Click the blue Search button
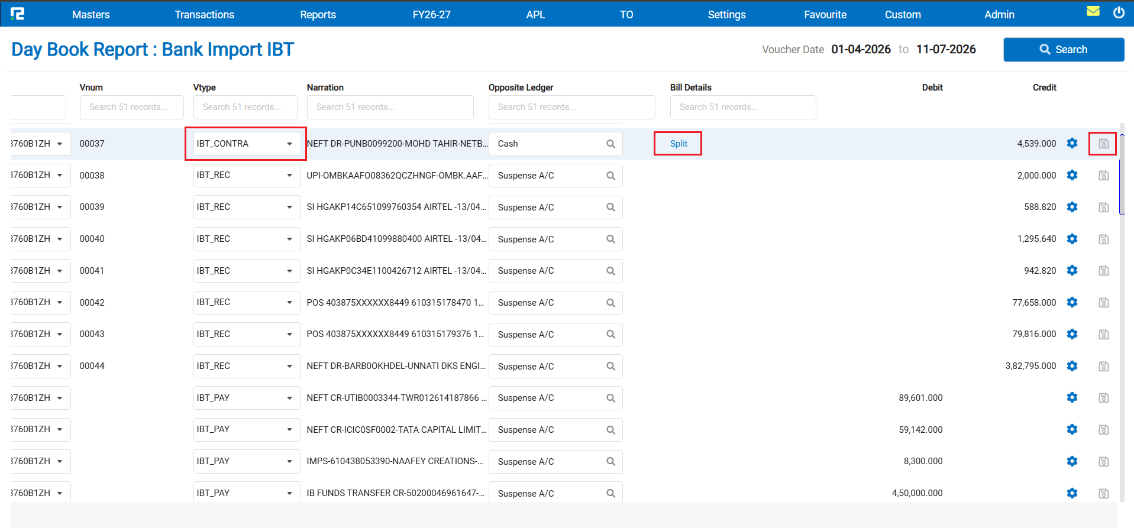The height and width of the screenshot is (528, 1134). point(1064,50)
